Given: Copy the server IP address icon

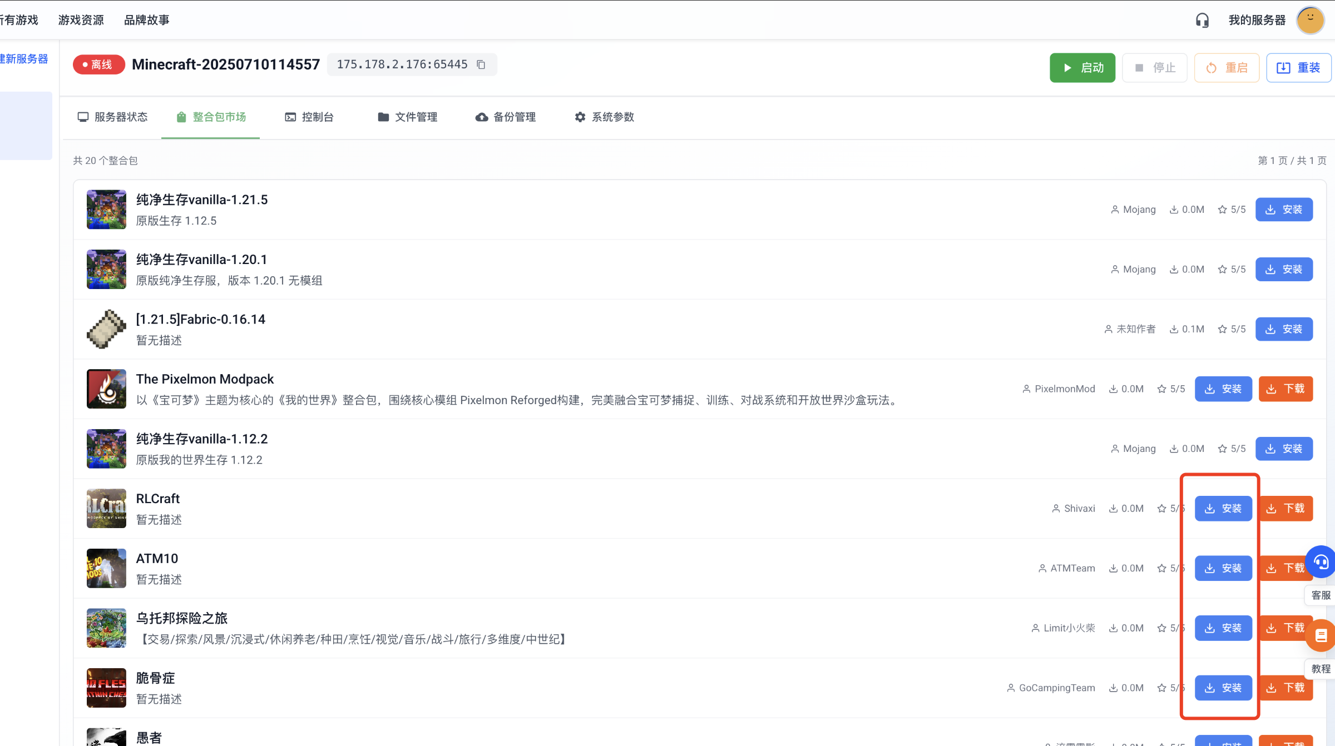Looking at the screenshot, I should 481,64.
